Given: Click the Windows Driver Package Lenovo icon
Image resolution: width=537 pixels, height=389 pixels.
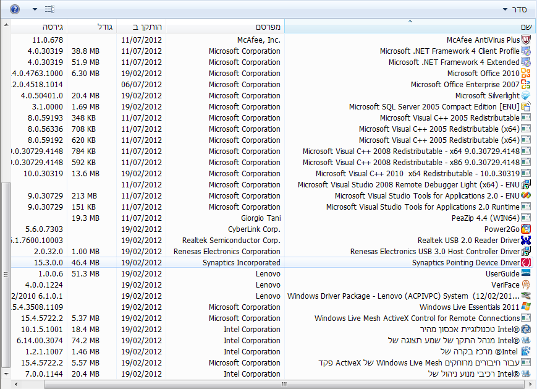Looking at the screenshot, I should coord(526,296).
